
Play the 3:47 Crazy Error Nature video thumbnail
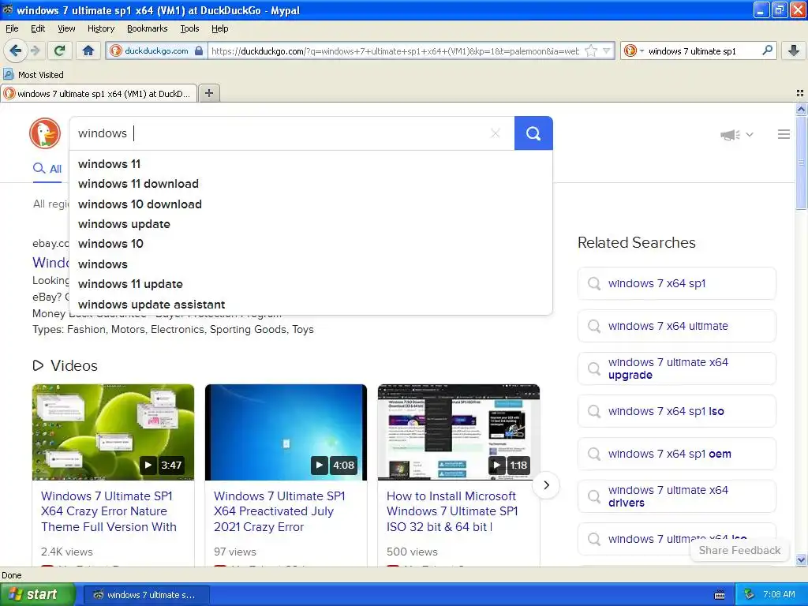114,432
